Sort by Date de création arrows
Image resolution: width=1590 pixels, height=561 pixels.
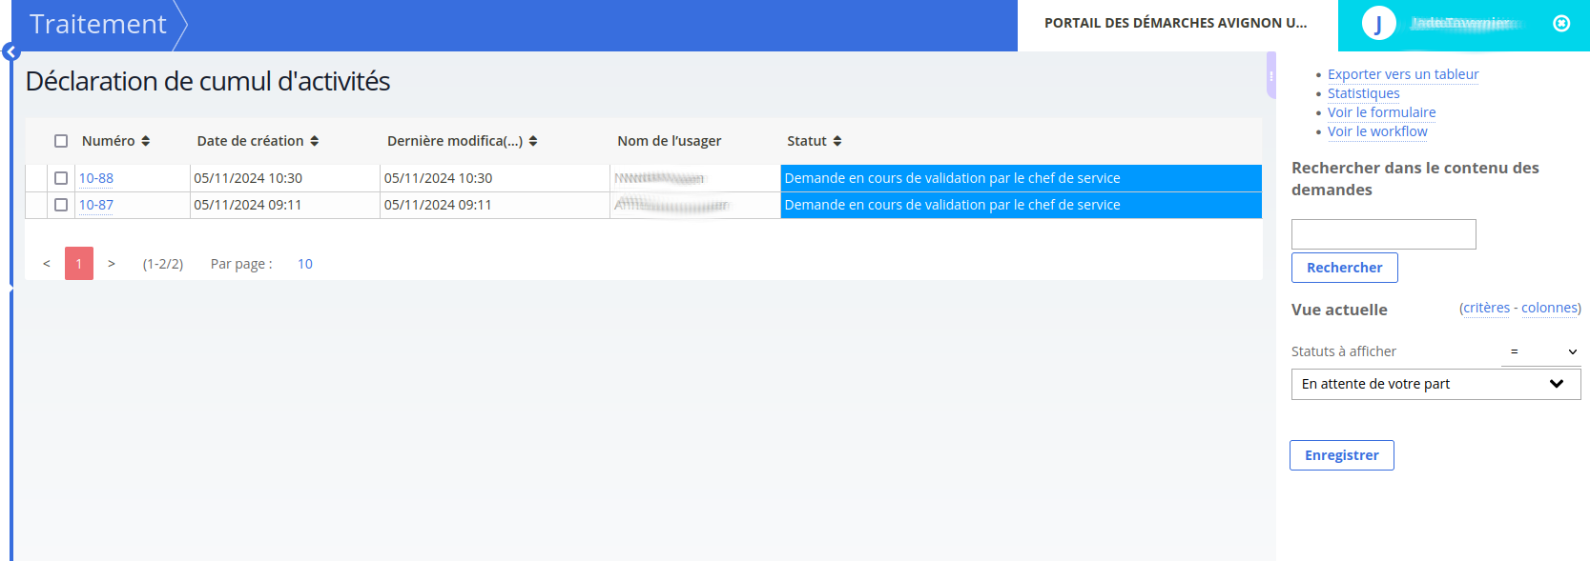point(315,141)
